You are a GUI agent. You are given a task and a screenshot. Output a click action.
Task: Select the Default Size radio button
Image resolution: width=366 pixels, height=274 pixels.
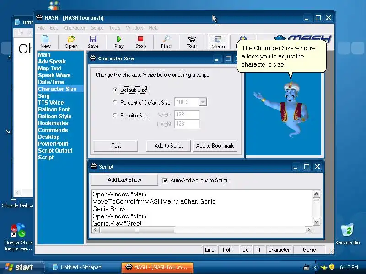tap(115, 90)
